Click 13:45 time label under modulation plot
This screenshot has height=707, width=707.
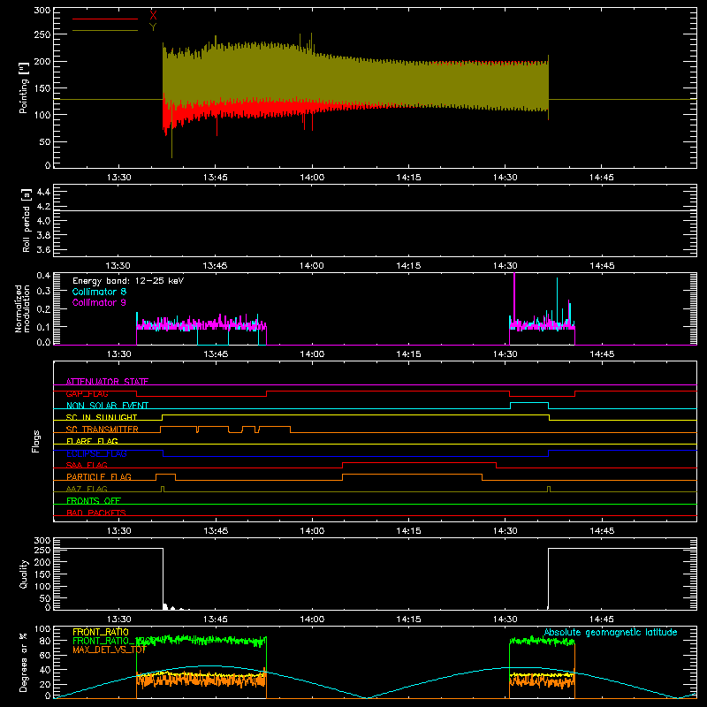[216, 354]
